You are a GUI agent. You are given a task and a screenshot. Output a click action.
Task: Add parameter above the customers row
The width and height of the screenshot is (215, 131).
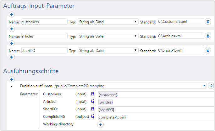(x=12, y=14)
